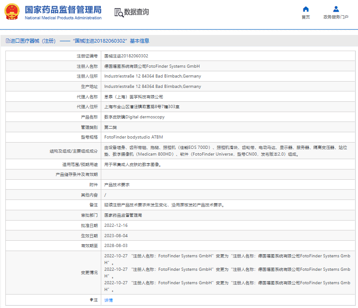Click the 政务服务门户 person icon
358x308 pixels.
[x=336, y=9]
